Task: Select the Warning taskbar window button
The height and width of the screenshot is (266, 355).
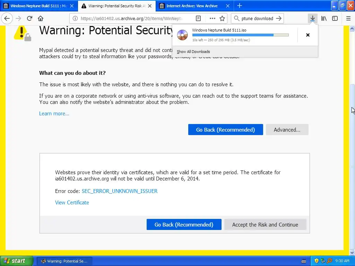Action: (64, 261)
